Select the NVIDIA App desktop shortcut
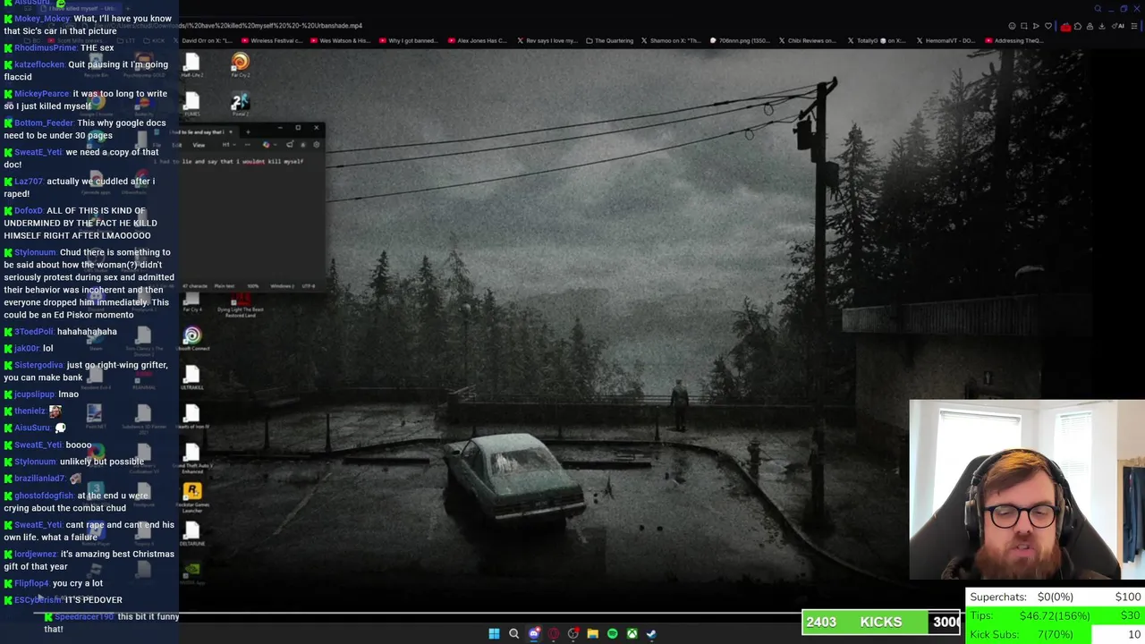This screenshot has width=1145, height=644. (191, 573)
